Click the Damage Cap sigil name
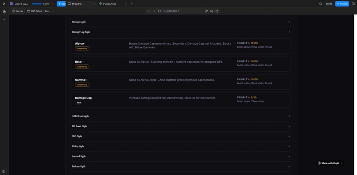 point(83,98)
